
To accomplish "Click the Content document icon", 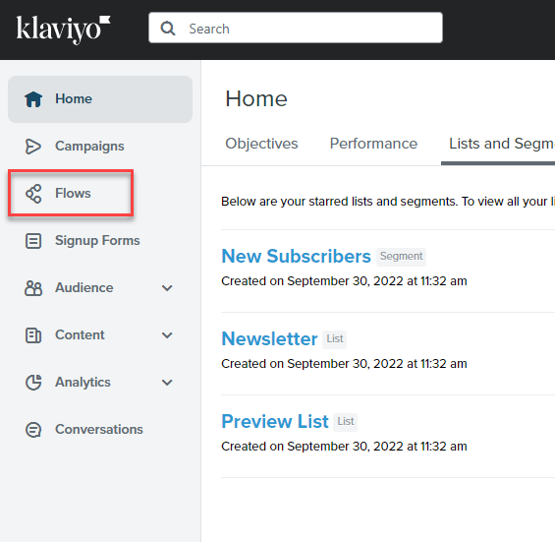I will click(x=33, y=335).
